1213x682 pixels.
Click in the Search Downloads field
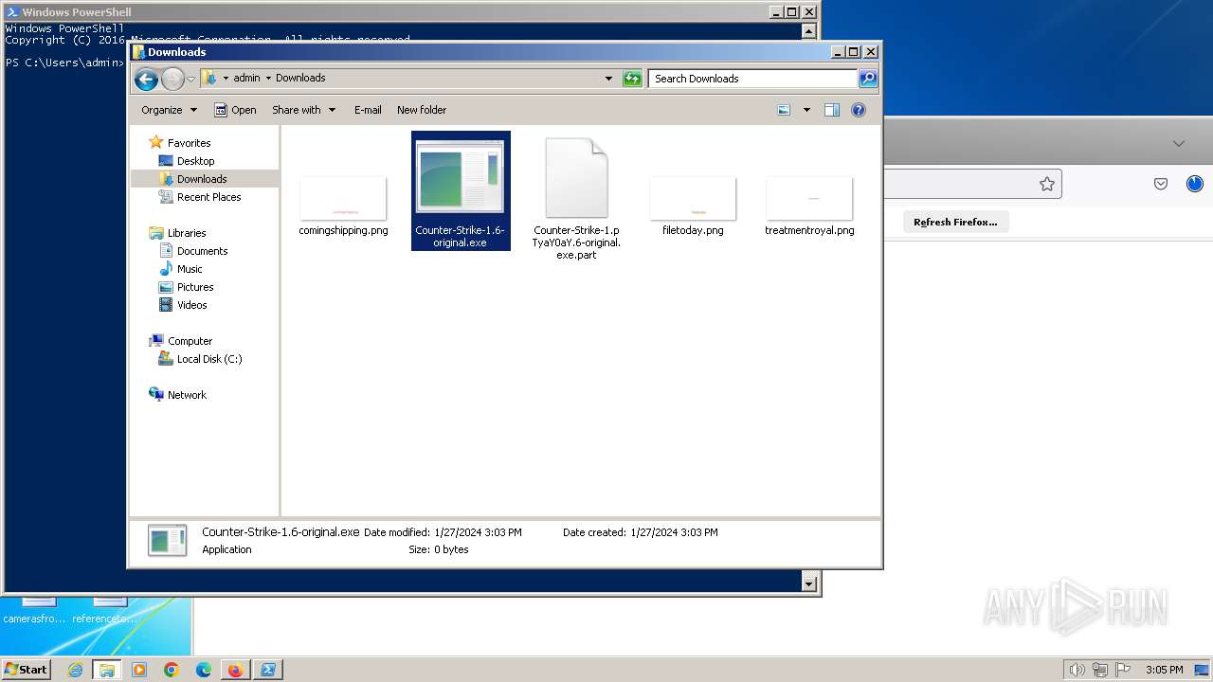[753, 79]
